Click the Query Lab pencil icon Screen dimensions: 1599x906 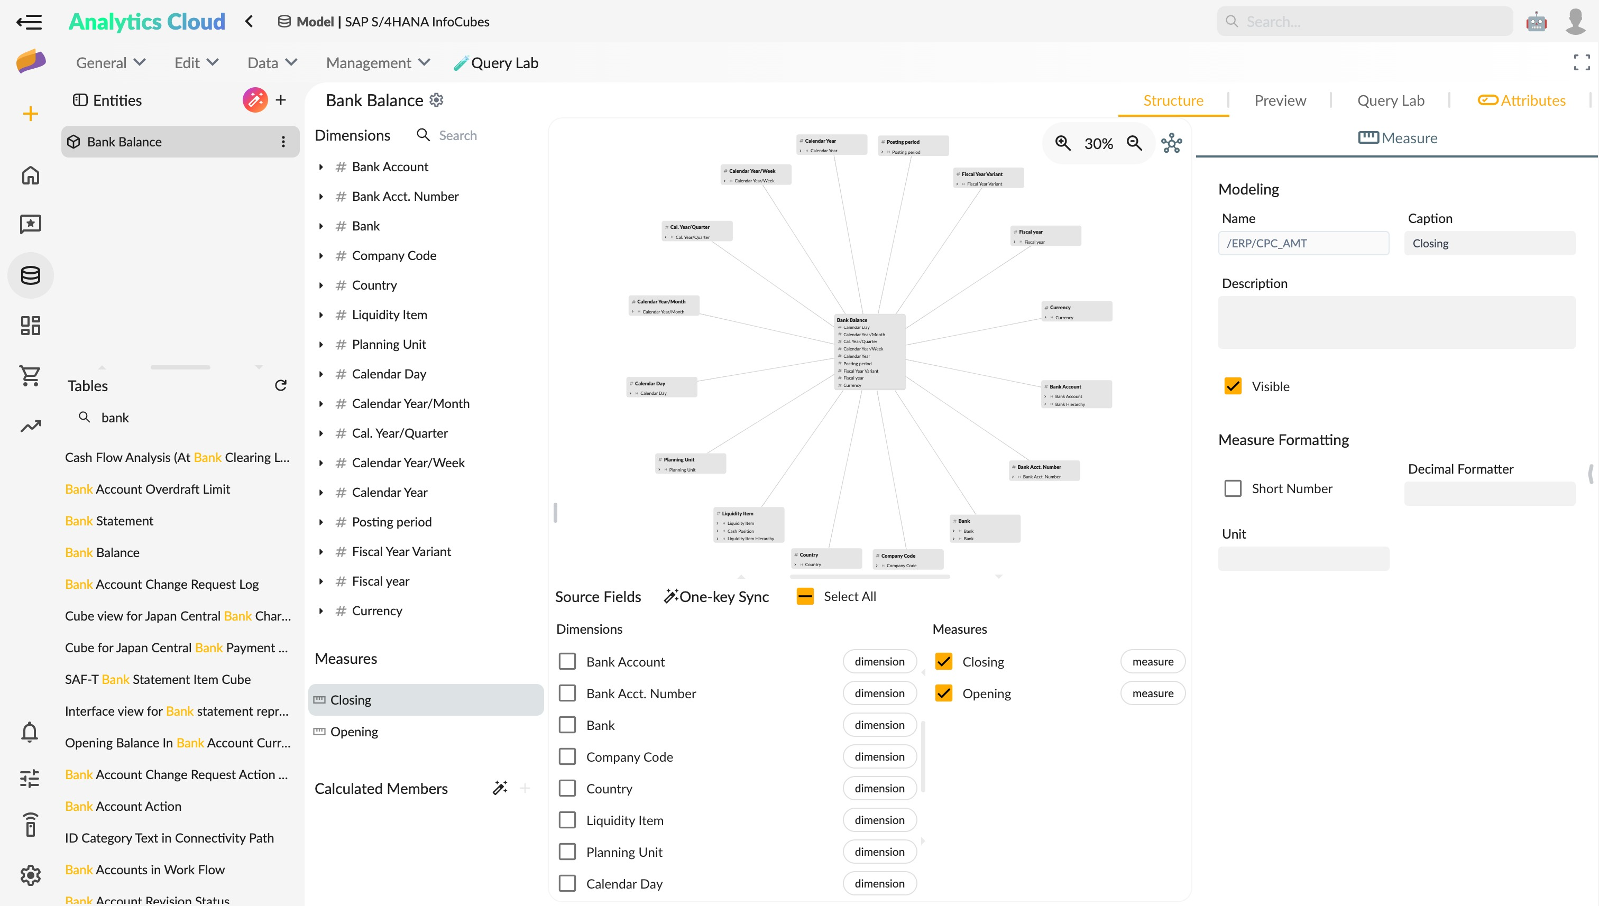click(459, 62)
